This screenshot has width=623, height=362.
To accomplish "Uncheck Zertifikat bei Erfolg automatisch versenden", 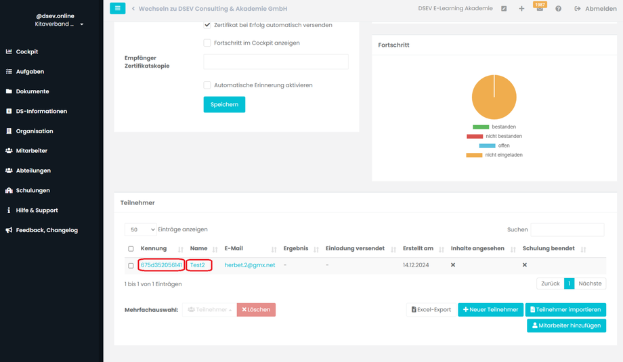I will point(207,25).
